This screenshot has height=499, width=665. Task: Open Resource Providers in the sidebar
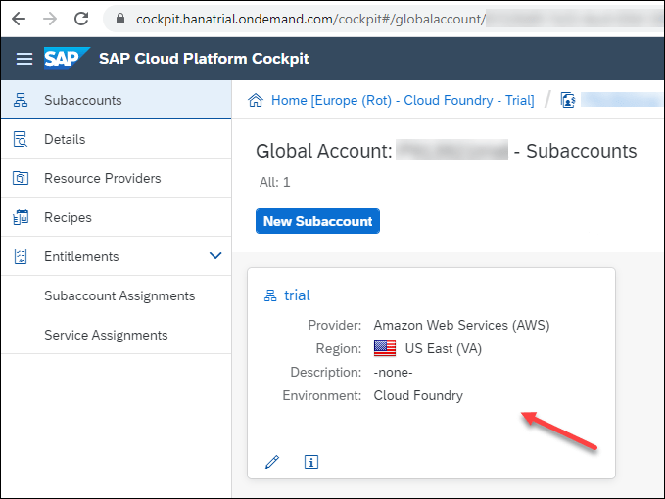pyautogui.click(x=117, y=178)
